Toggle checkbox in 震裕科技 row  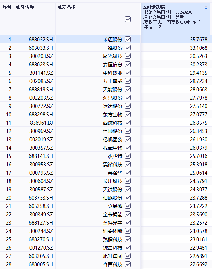point(128,164)
